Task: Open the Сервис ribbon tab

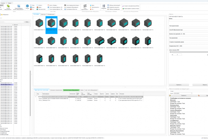Action: click(x=10, y=3)
